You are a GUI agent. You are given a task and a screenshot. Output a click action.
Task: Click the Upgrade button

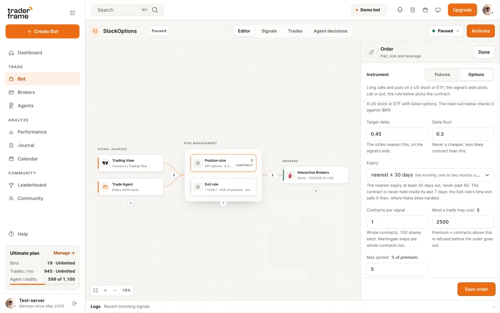point(462,10)
